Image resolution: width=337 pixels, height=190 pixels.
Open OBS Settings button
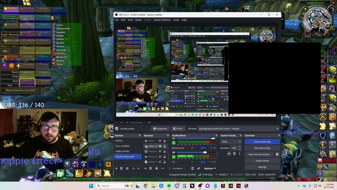pyautogui.click(x=262, y=167)
